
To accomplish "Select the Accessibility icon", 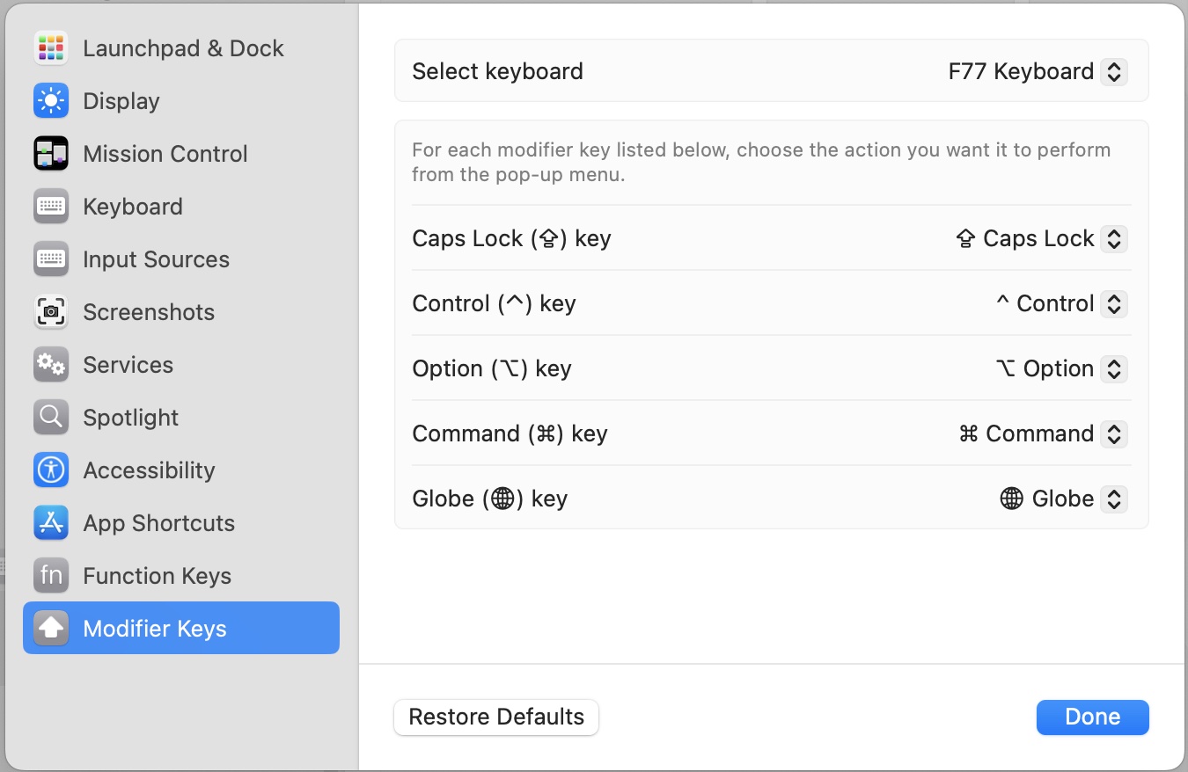I will [50, 470].
